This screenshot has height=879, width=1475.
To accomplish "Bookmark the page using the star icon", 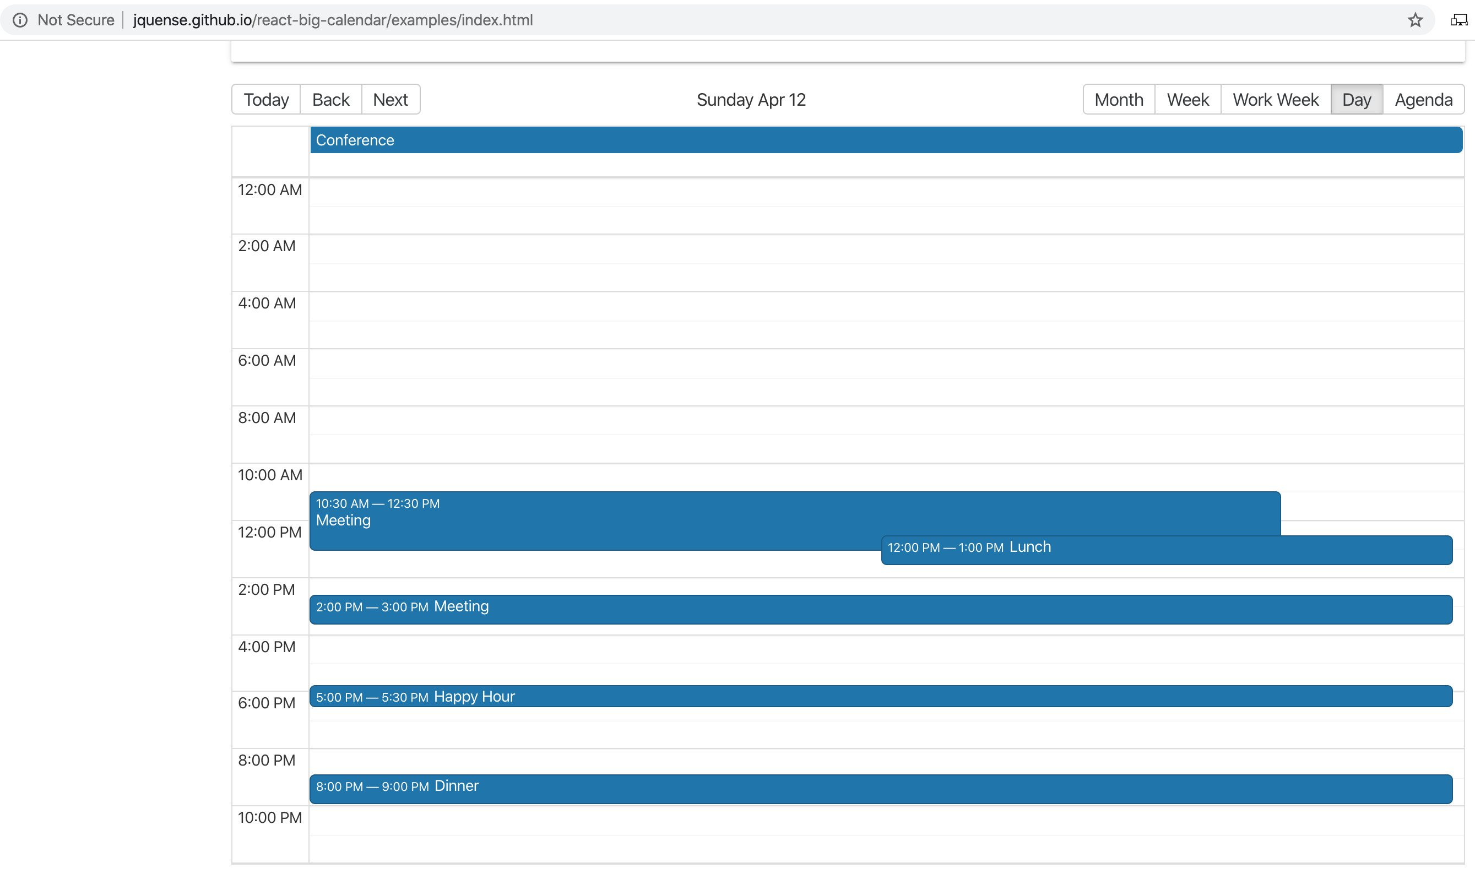I will [x=1415, y=19].
